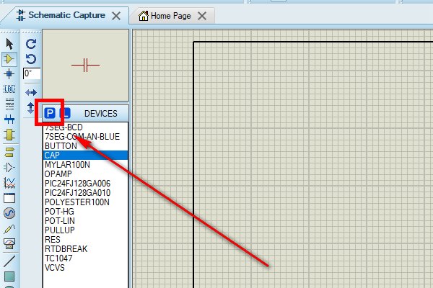
Task: Rotate component clockwise
Action: [x=31, y=44]
